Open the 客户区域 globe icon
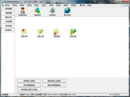Viewport: 130px width, 97px height. (x=67, y=11)
